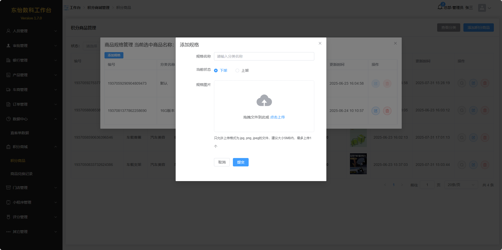
Task: Open the 20条/页 page size dropdown
Action: [x=461, y=185]
